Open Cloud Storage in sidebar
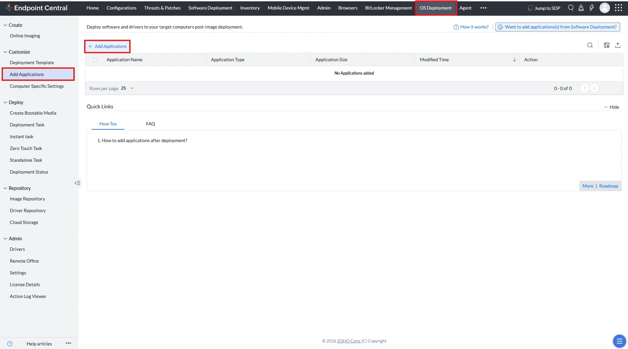 (x=24, y=222)
